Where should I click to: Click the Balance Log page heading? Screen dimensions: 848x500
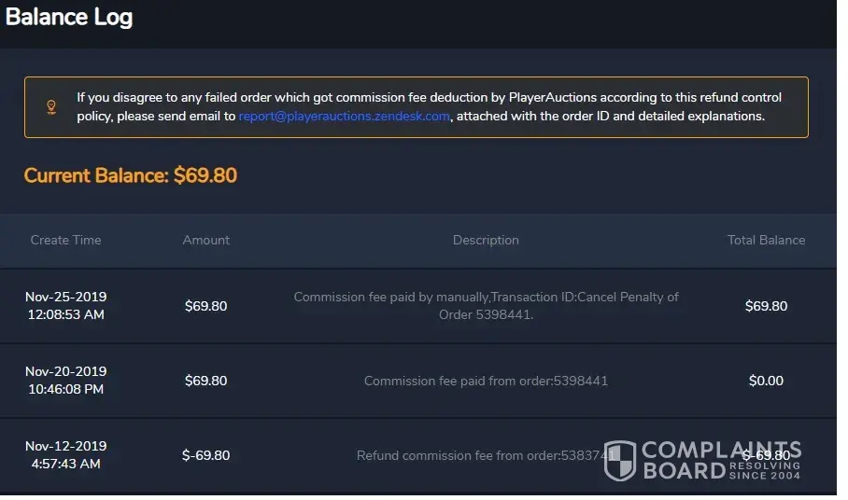coord(70,17)
